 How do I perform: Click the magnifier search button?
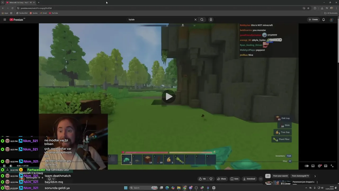202,20
